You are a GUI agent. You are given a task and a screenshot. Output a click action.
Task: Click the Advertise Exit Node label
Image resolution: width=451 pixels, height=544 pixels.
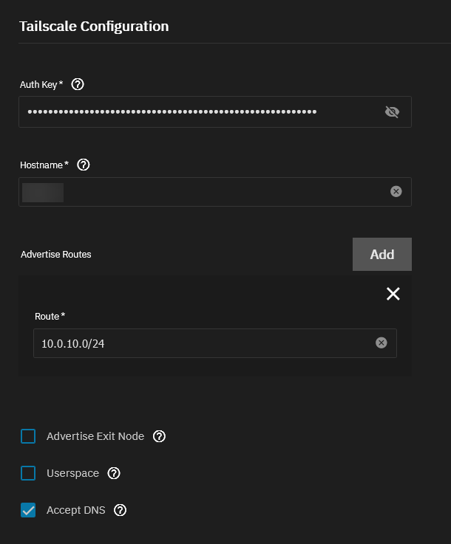(95, 436)
